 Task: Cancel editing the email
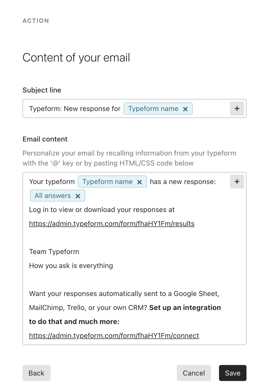pos(194,373)
